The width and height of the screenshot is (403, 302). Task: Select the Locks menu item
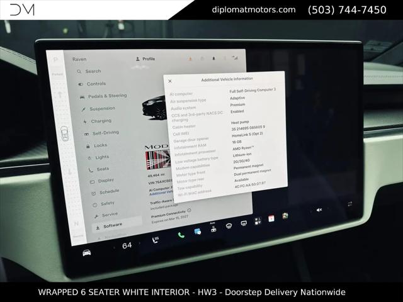[x=96, y=145]
